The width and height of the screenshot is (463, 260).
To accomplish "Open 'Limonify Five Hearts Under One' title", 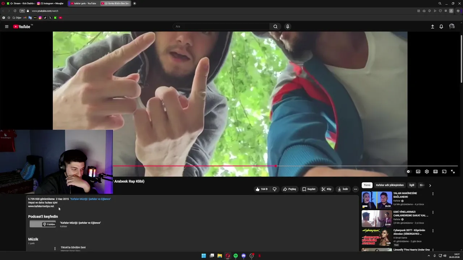I will point(412,250).
